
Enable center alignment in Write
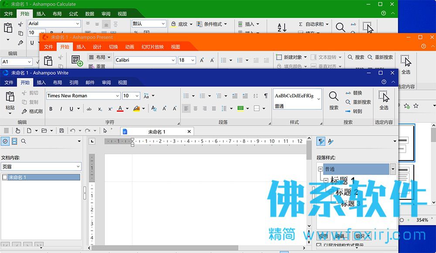point(195,109)
